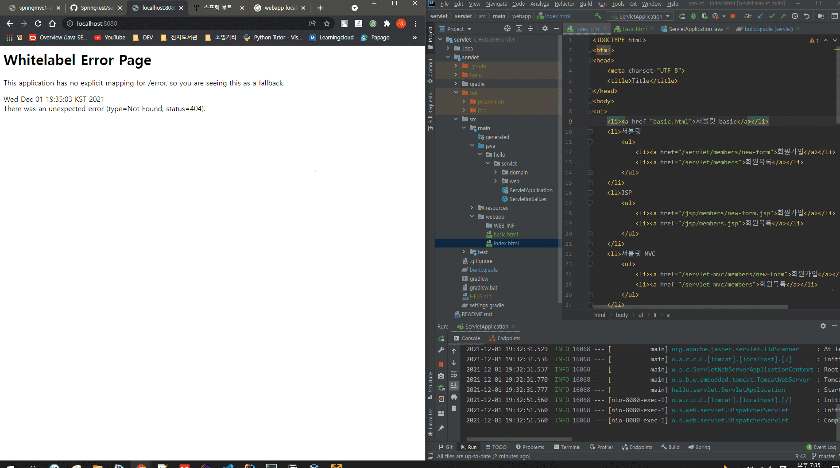Screen dimensions: 840x468
Task: Clear console with the trash icon
Action: coord(454,409)
